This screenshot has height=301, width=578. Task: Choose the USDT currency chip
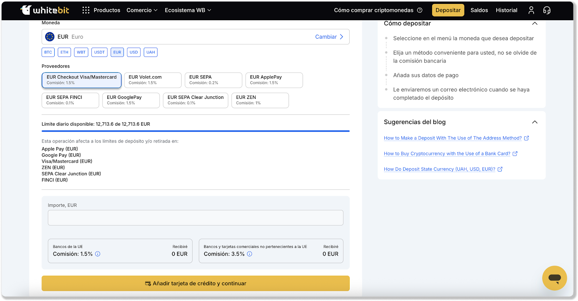coord(99,52)
